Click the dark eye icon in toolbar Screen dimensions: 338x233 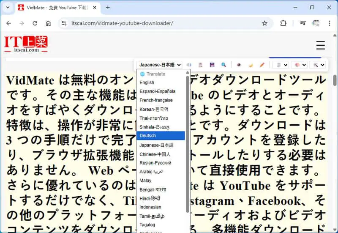click(x=239, y=65)
